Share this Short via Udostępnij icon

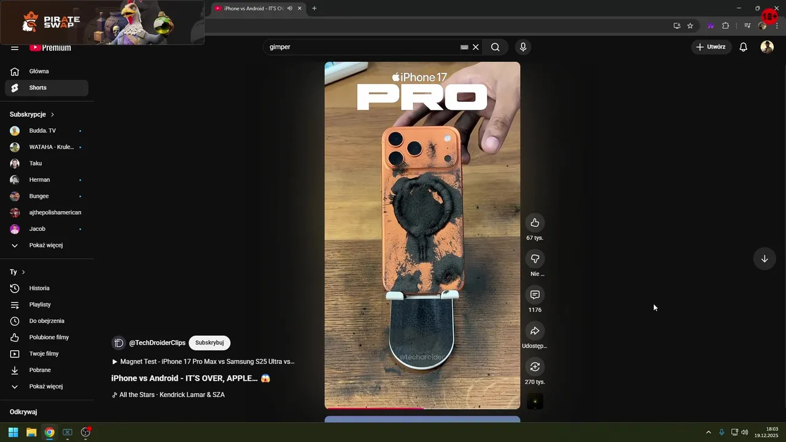coord(535,331)
